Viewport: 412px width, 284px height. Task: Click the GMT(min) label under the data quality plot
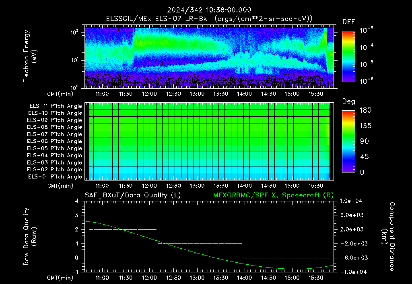click(x=60, y=278)
